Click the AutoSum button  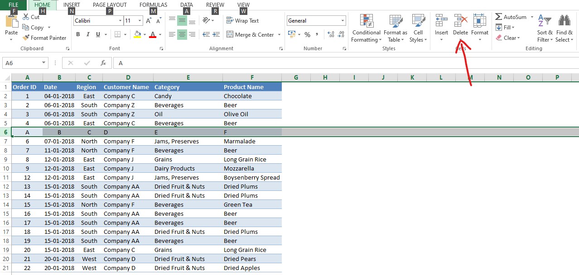(511, 17)
